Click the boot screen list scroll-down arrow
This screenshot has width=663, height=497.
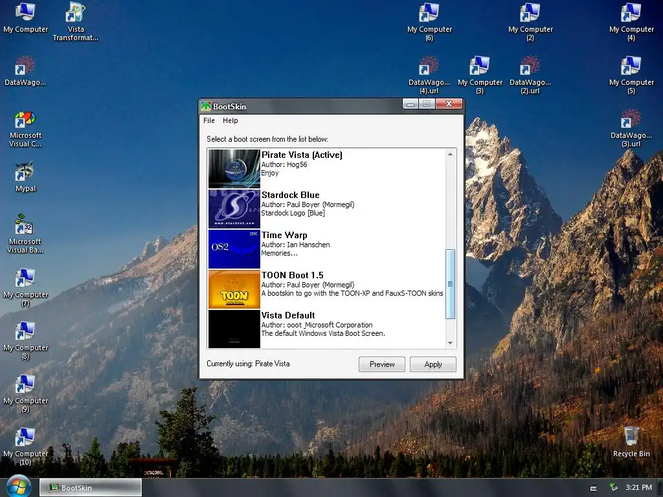(x=451, y=343)
